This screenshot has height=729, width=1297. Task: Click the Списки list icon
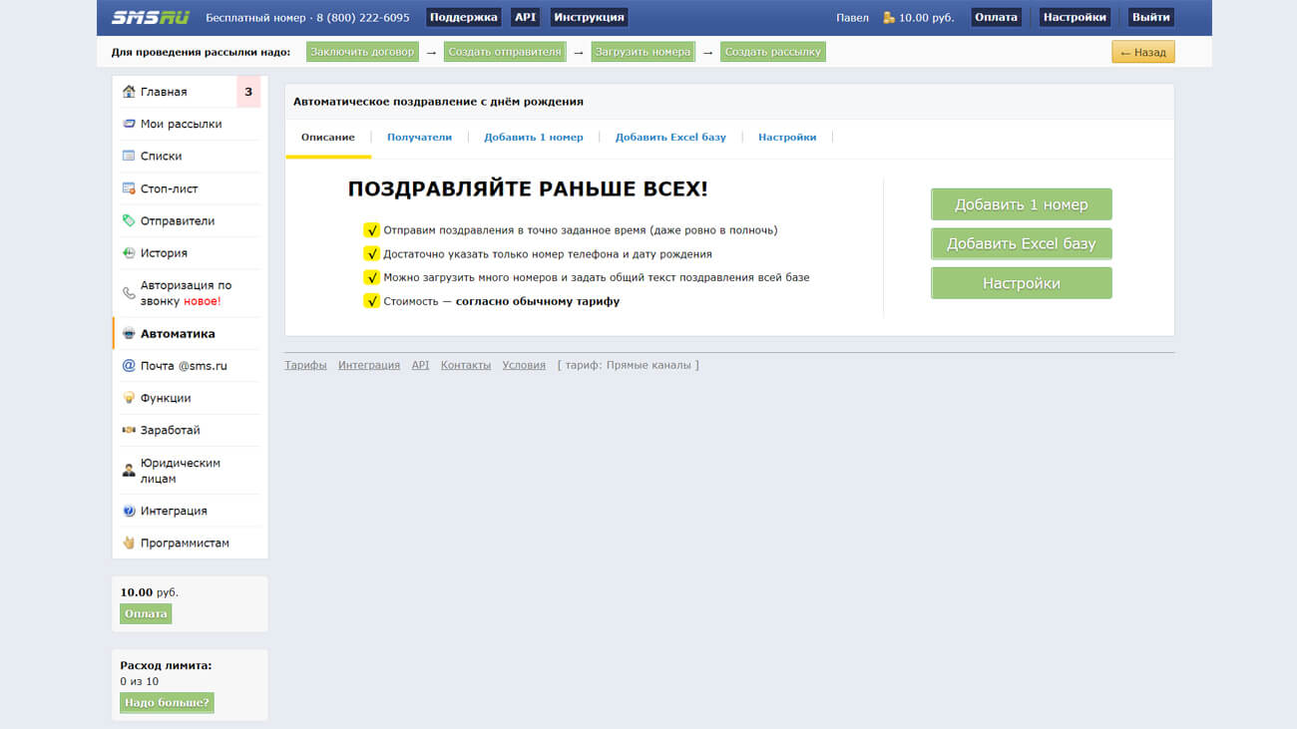pos(129,156)
